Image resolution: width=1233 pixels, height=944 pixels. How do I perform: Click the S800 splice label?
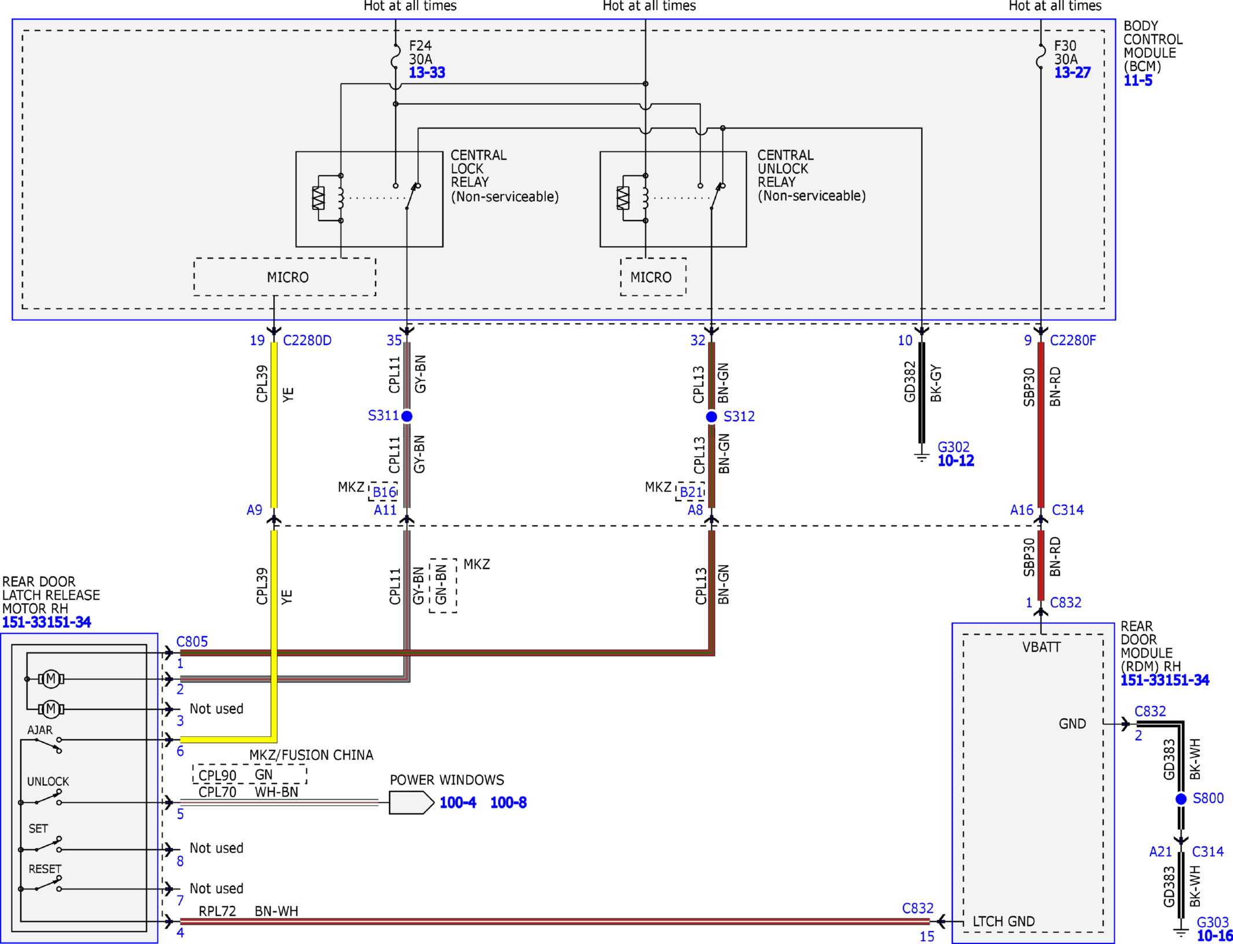(1208, 798)
